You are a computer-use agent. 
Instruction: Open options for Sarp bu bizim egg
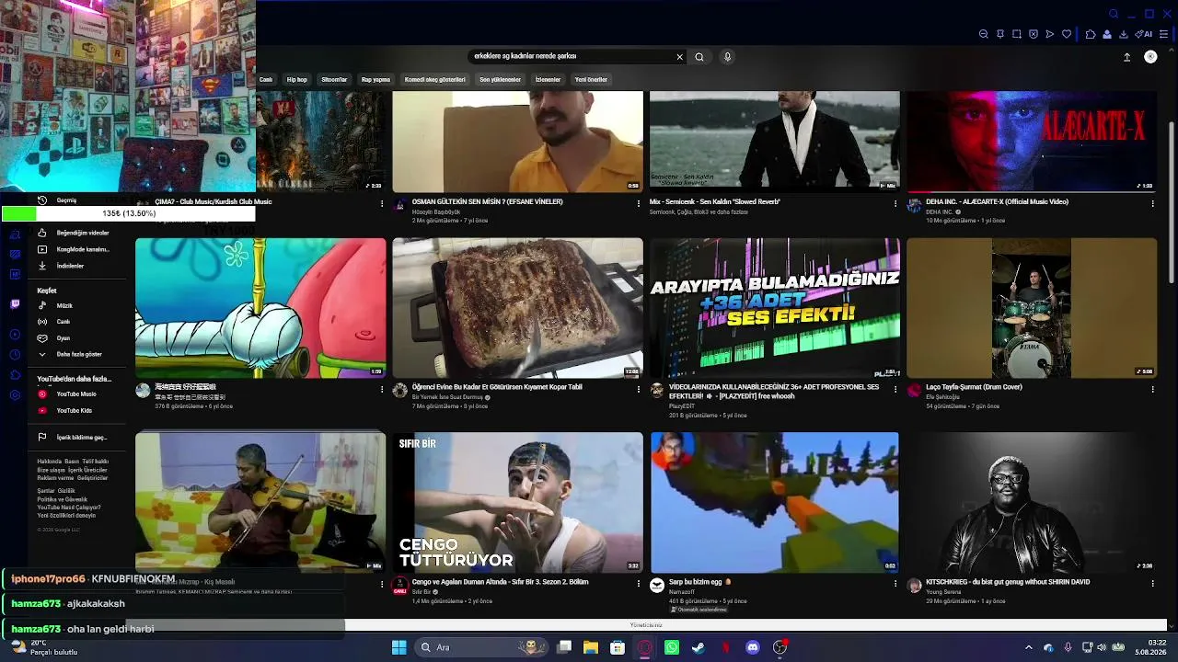coord(895,584)
